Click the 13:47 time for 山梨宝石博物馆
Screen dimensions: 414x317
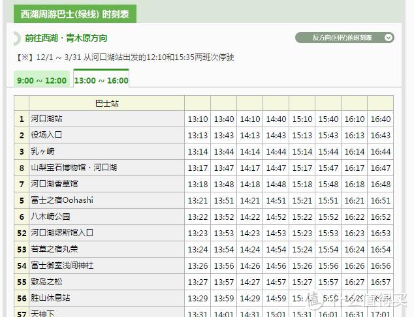pos(224,168)
